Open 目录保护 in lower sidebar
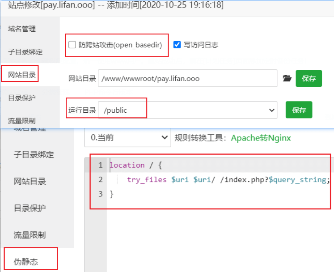 tap(30, 208)
